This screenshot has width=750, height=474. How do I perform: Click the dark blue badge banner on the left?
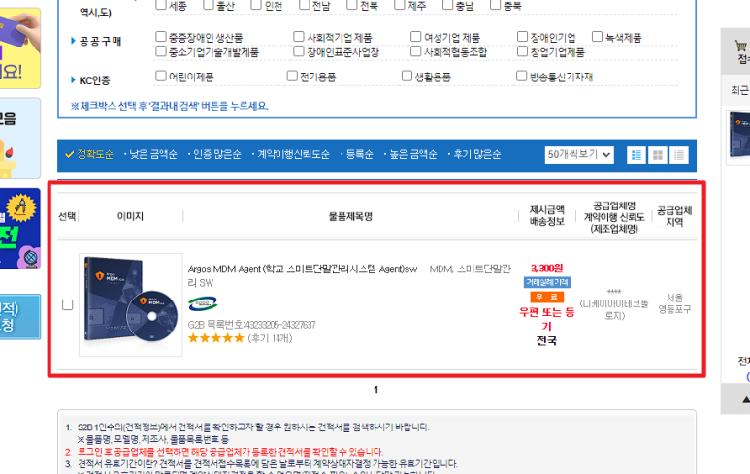coord(19,229)
